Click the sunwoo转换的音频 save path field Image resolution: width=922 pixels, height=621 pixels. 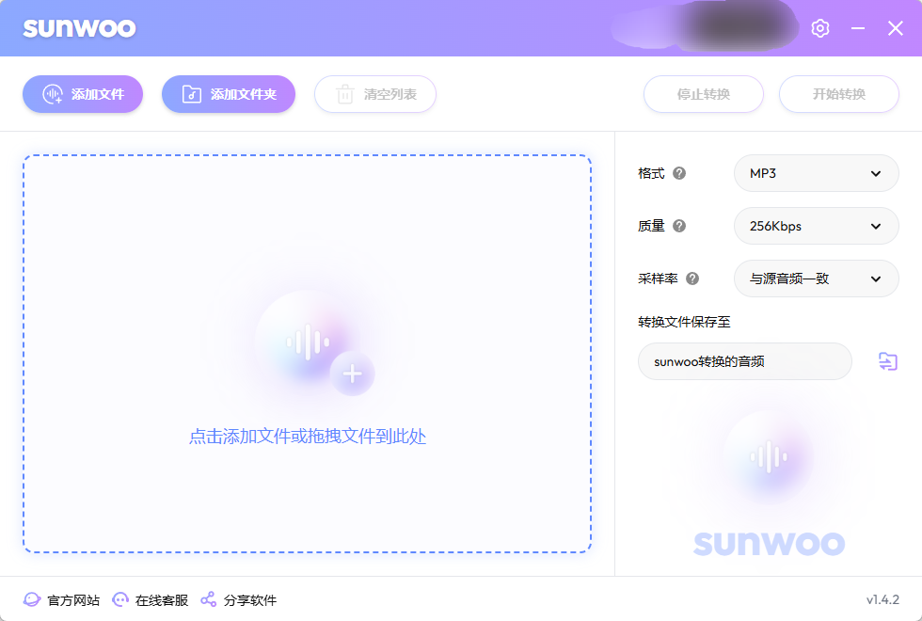tap(745, 361)
